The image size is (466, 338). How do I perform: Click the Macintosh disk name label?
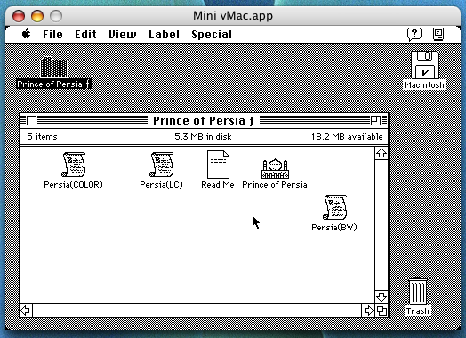(x=424, y=85)
